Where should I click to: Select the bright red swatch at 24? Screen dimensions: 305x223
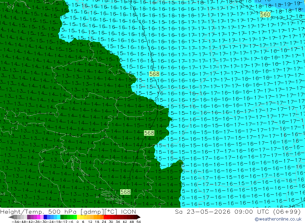tap(105, 217)
